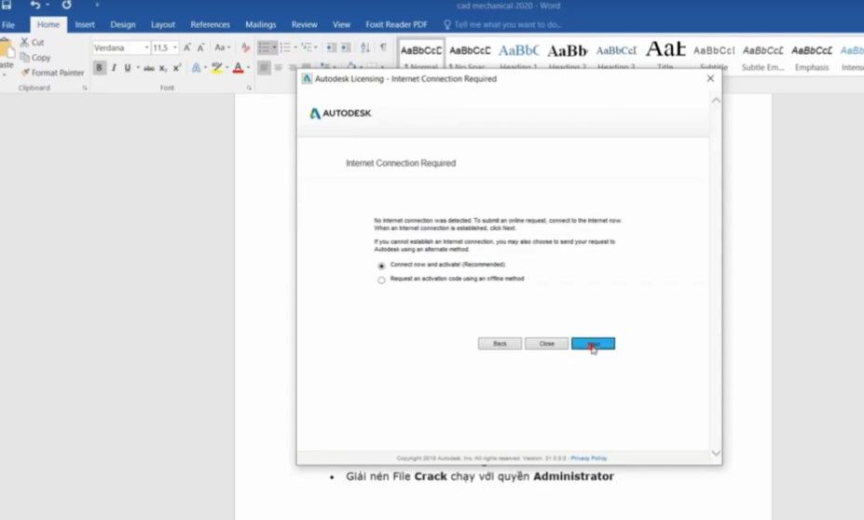Click Next button in Autodesk dialog
Image resolution: width=864 pixels, height=520 pixels.
593,344
